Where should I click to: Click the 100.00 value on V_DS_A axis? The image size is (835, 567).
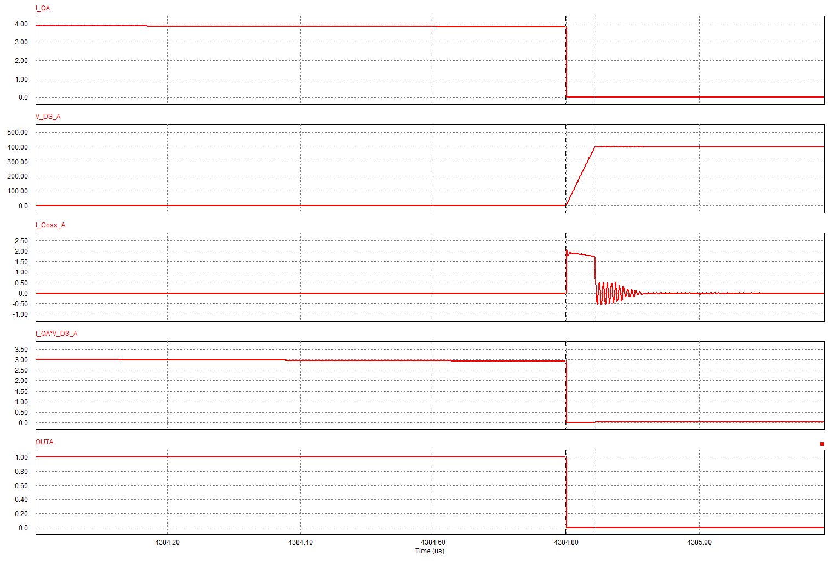click(18, 191)
